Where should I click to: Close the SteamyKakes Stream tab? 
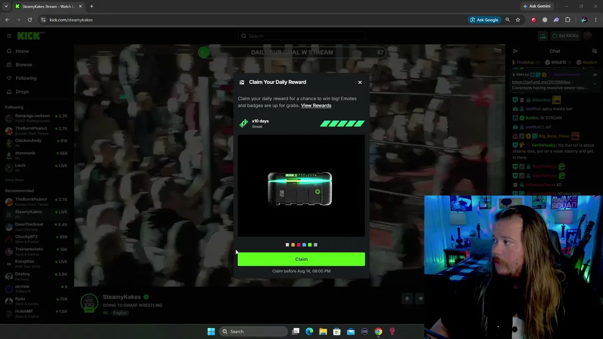pyautogui.click(x=80, y=7)
